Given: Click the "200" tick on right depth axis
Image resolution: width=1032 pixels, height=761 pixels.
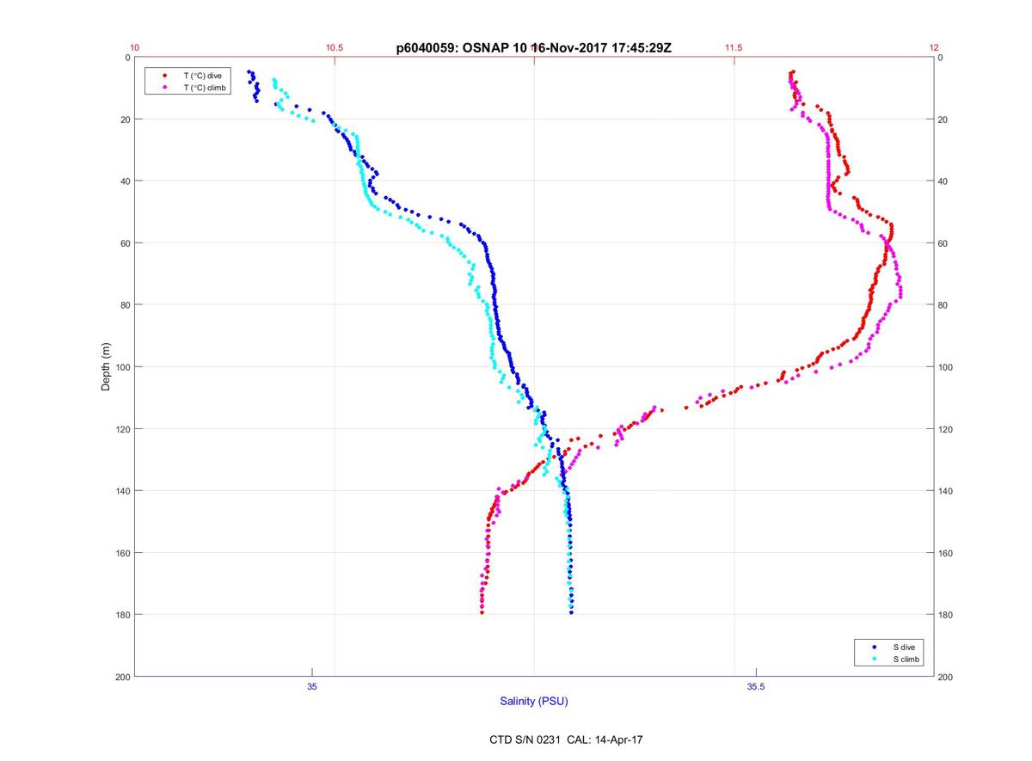Looking at the screenshot, I should point(946,677).
